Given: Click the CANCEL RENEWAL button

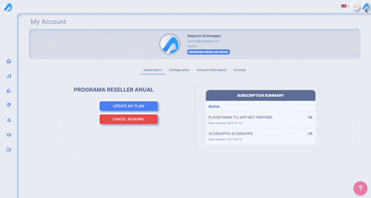Looking at the screenshot, I should (x=128, y=119).
